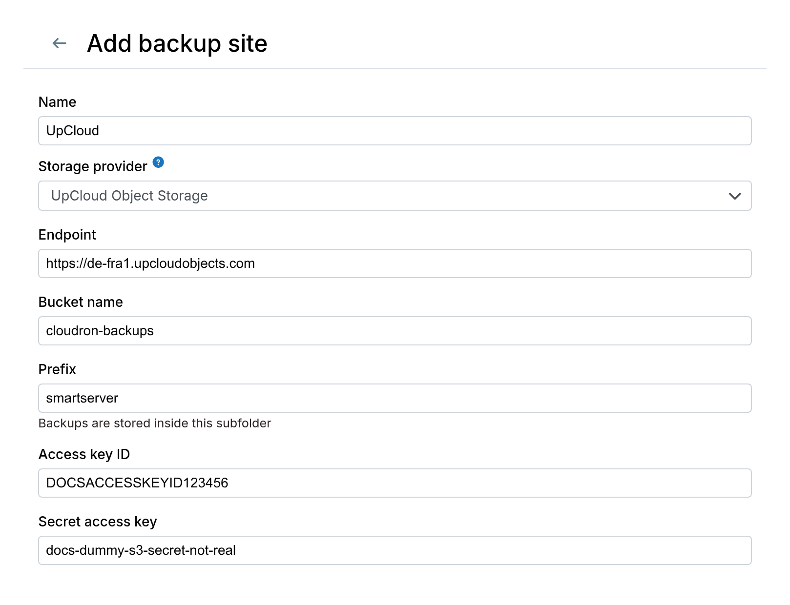The height and width of the screenshot is (605, 790).
Task: Click the Access key ID field
Action: [395, 483]
